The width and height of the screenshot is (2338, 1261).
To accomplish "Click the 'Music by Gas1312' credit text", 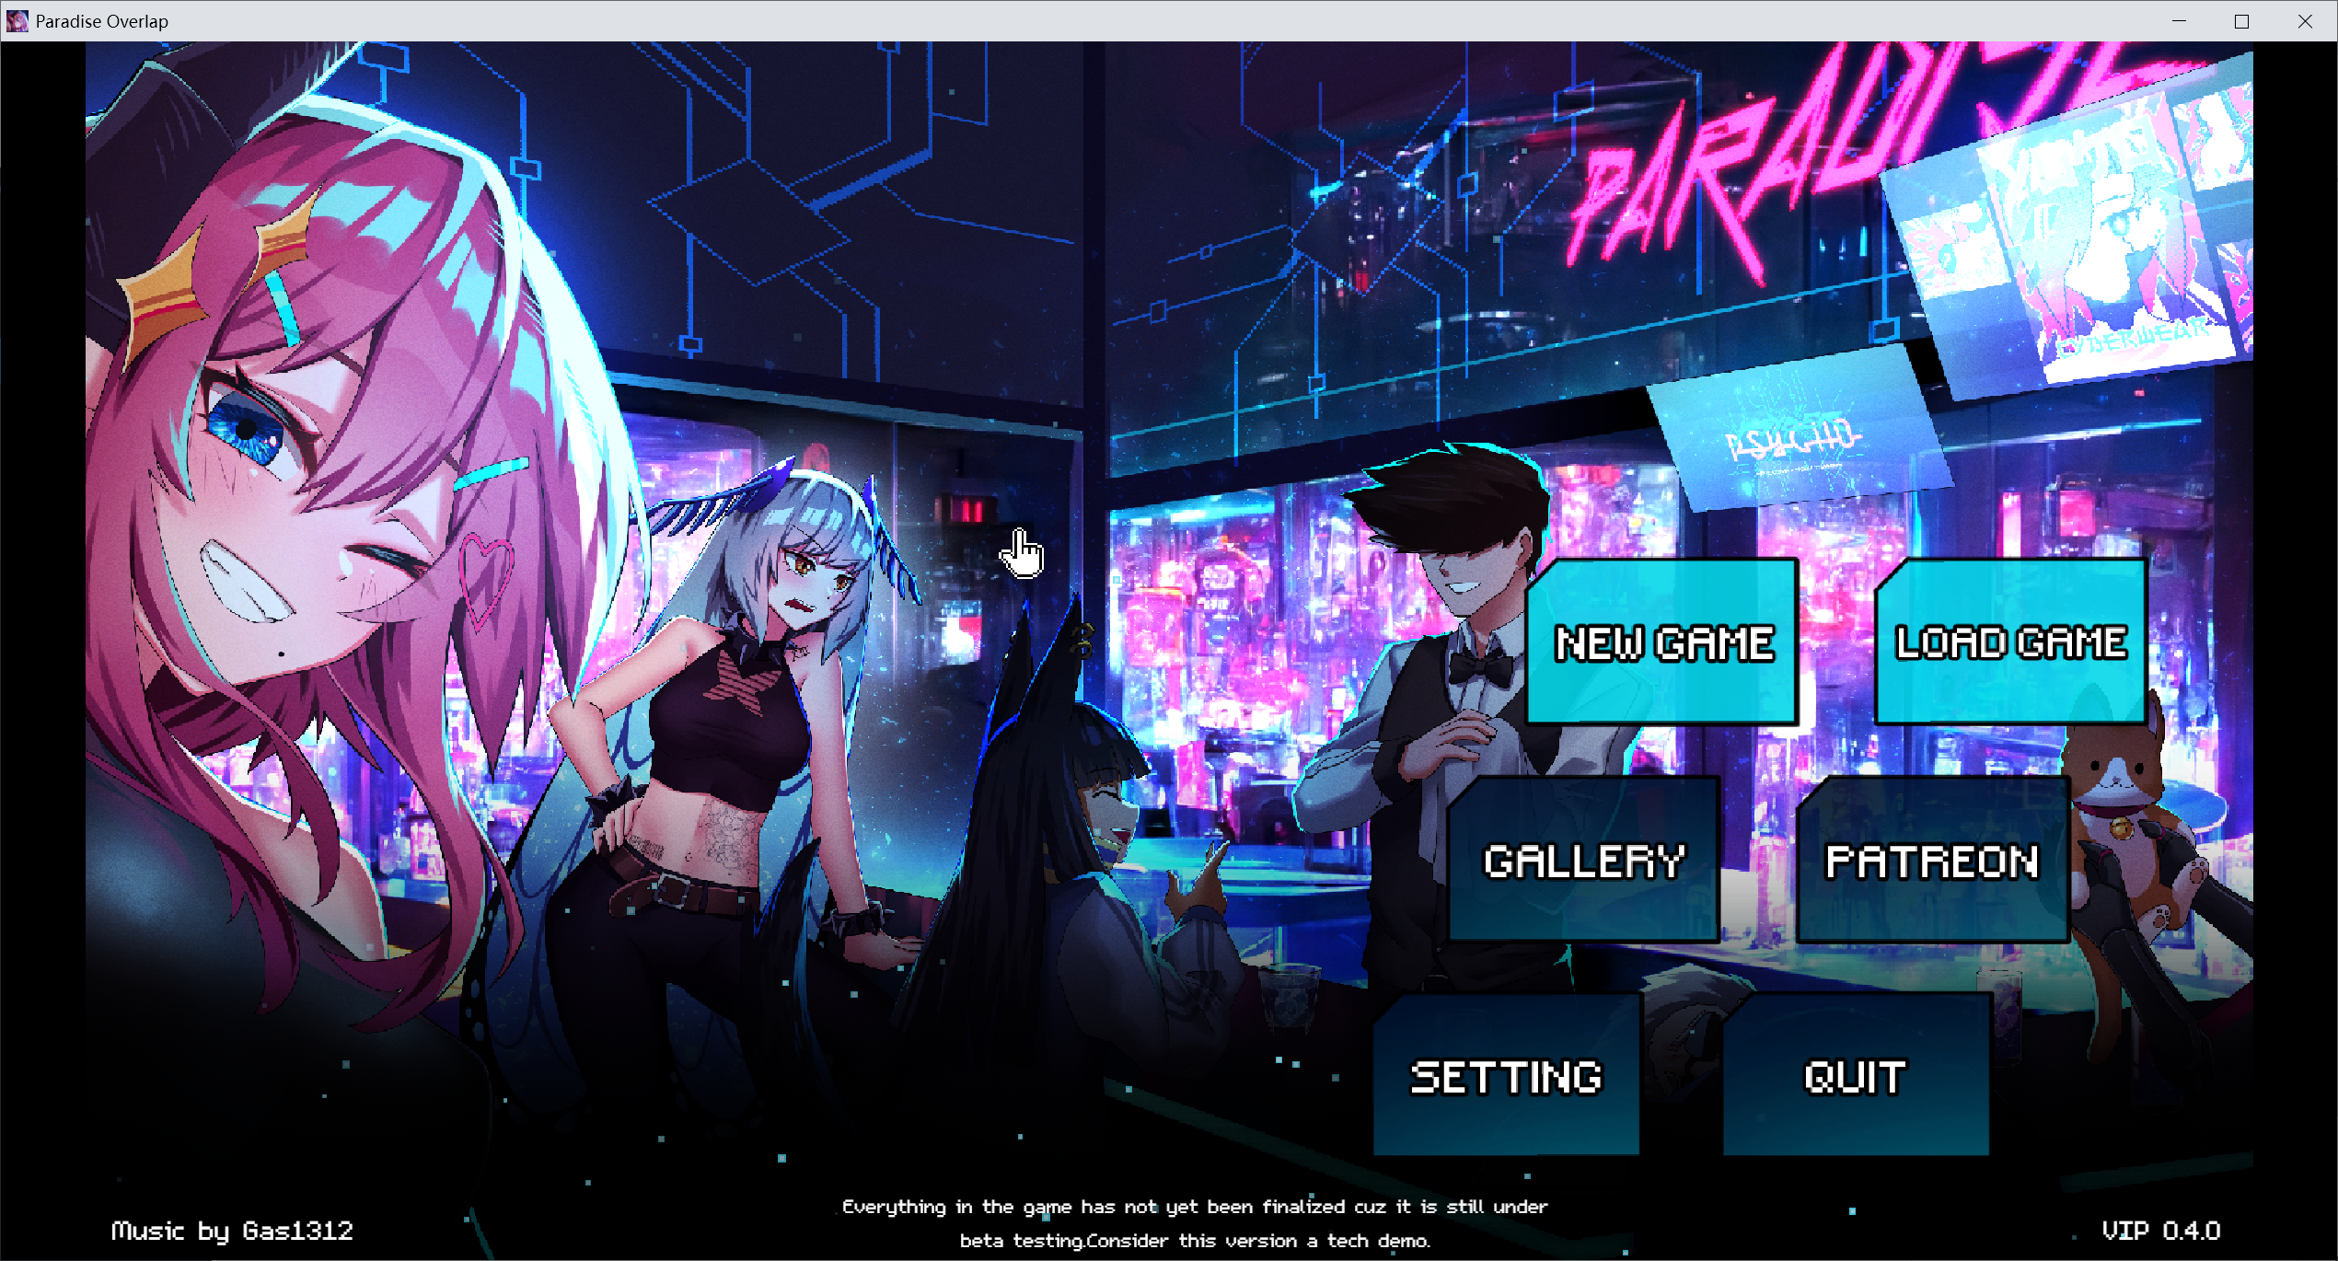I will 232,1231.
